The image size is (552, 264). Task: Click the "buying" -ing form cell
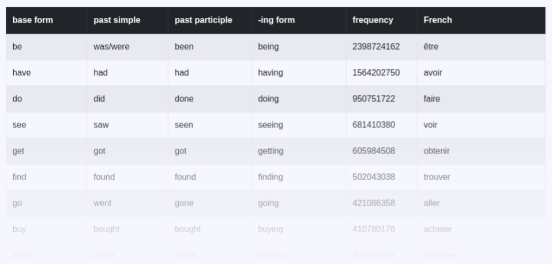coord(270,229)
